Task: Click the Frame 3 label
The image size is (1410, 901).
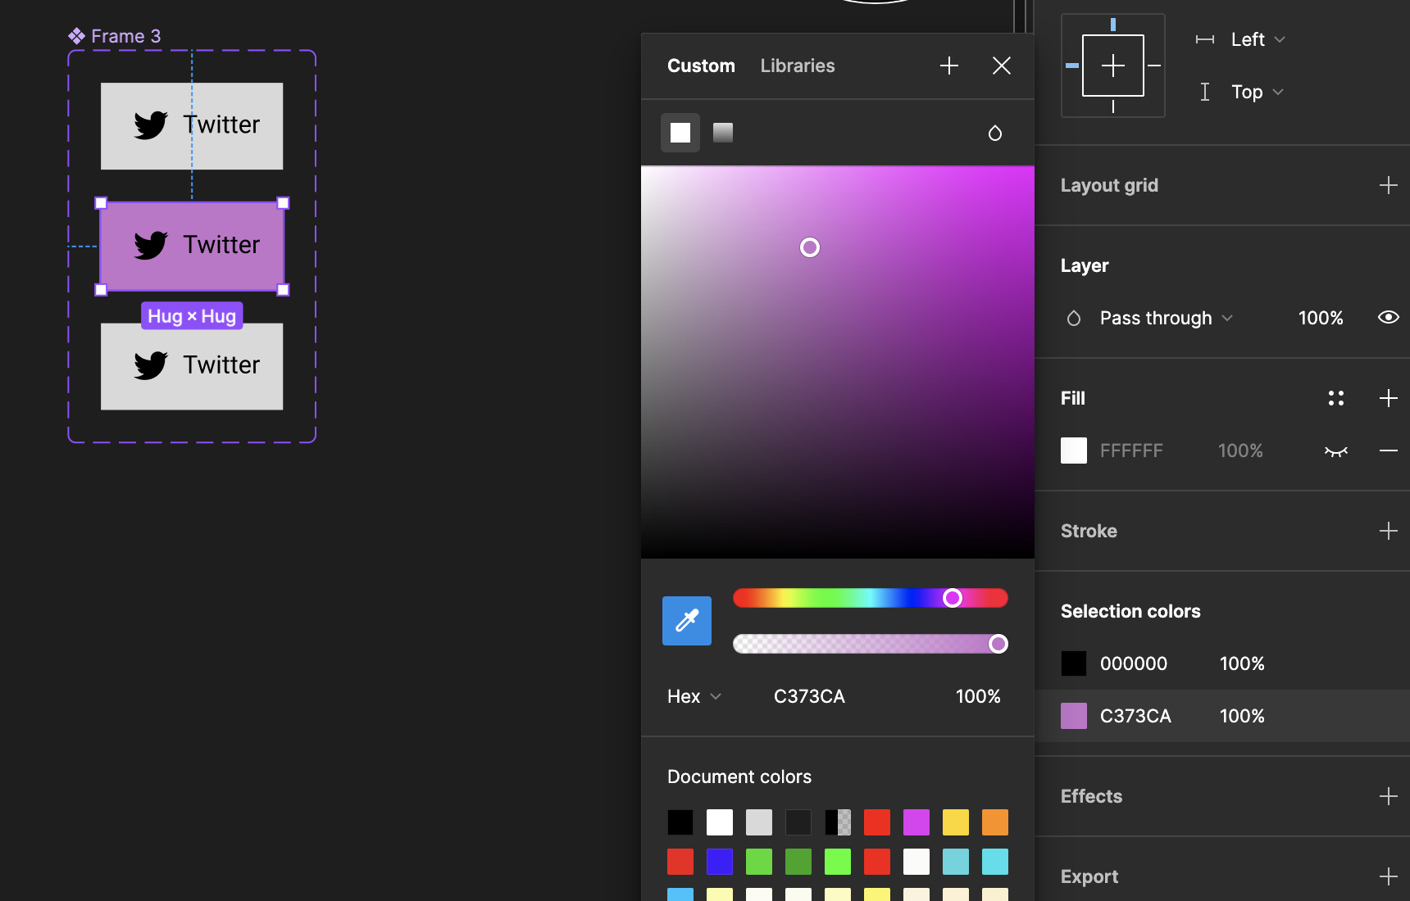Action: (x=125, y=36)
